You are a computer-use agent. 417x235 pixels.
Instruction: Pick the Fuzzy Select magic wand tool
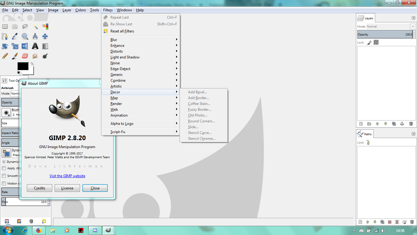[35, 27]
